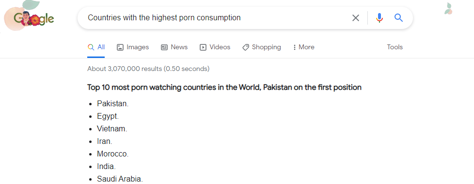Screen dimensions: 474x184
Task: Submit search using the magnifying glass icon
Action: pos(399,18)
